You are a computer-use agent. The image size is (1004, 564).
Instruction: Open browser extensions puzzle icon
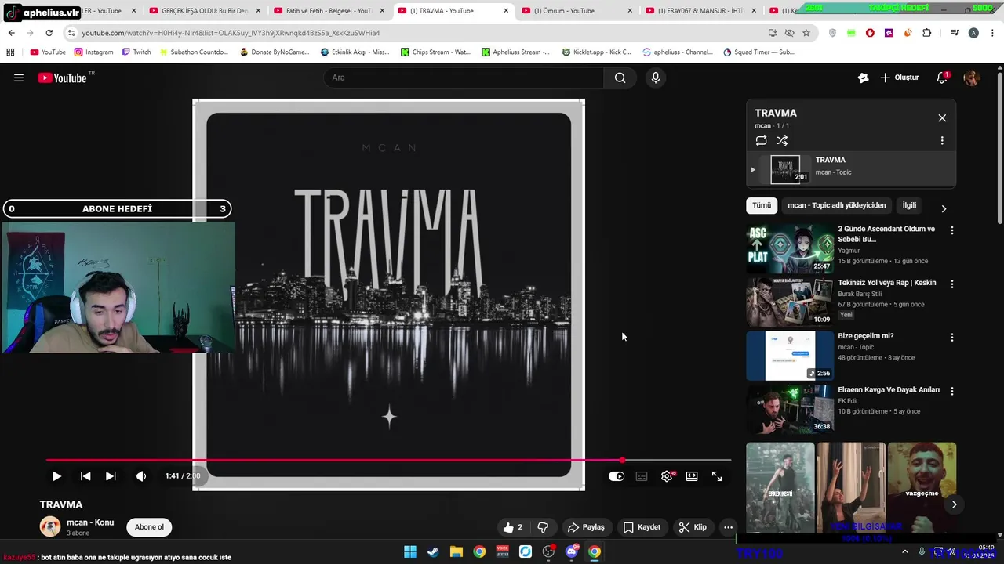coord(927,33)
